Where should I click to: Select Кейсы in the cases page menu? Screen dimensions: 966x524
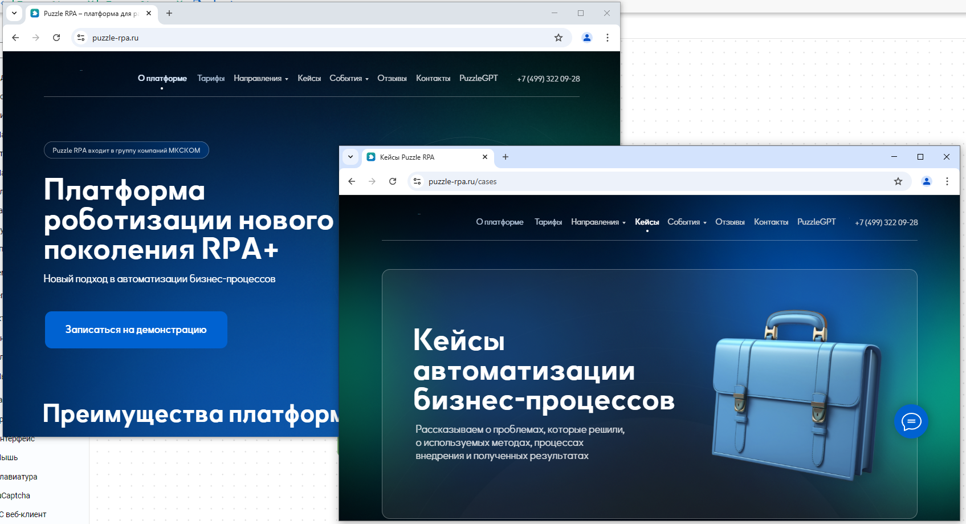(x=647, y=222)
